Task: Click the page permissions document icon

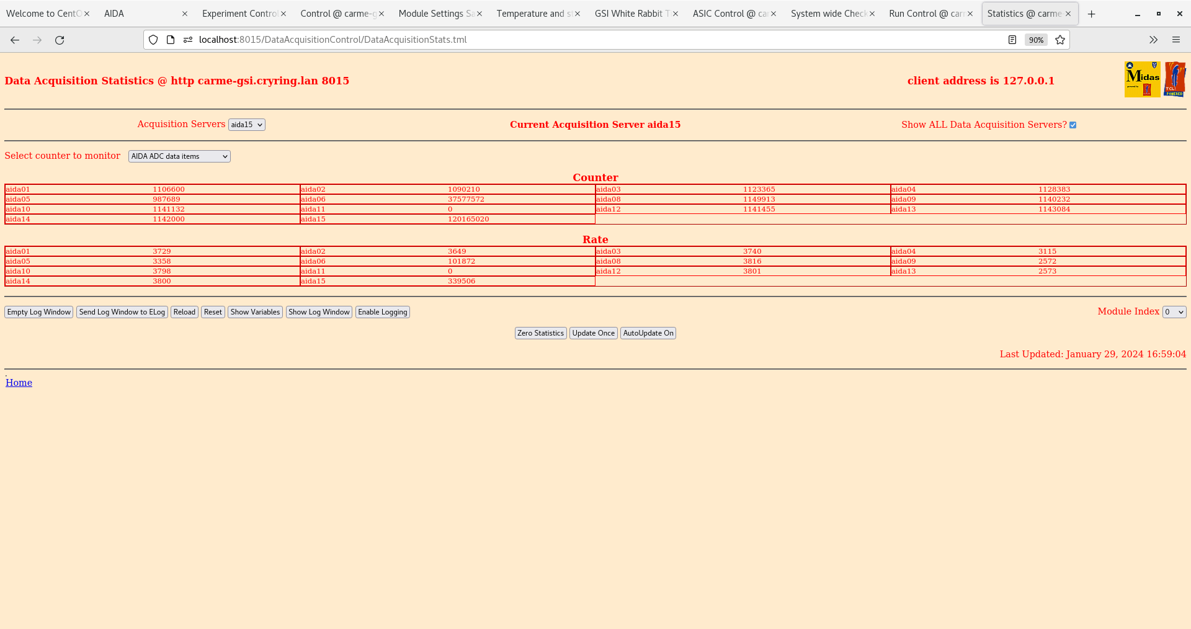Action: pos(170,40)
